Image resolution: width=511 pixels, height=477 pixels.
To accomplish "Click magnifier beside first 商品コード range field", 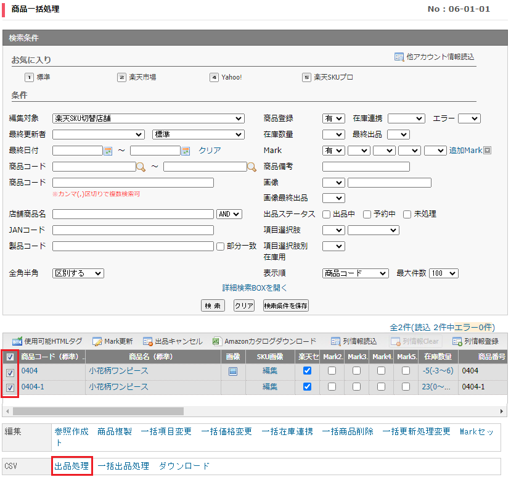I will [x=141, y=167].
